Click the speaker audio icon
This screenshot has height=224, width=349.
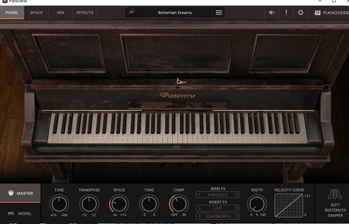(x=272, y=13)
